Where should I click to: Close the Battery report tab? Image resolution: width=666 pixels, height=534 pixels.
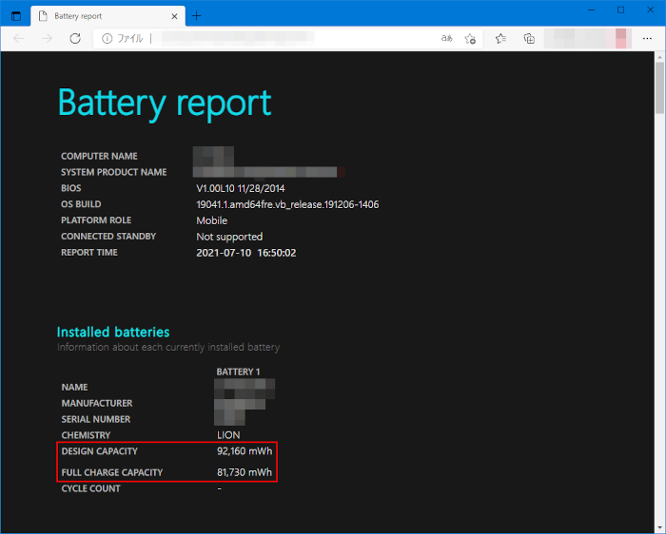172,16
